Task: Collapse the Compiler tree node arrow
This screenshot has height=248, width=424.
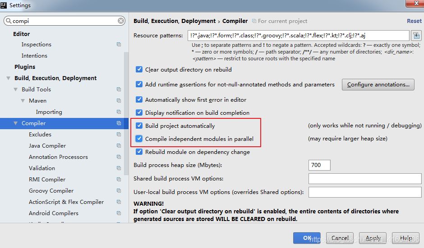Action: coord(16,123)
